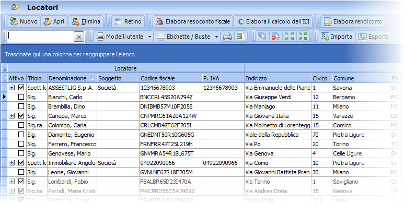Delete record using Elimina button

[x=86, y=21]
